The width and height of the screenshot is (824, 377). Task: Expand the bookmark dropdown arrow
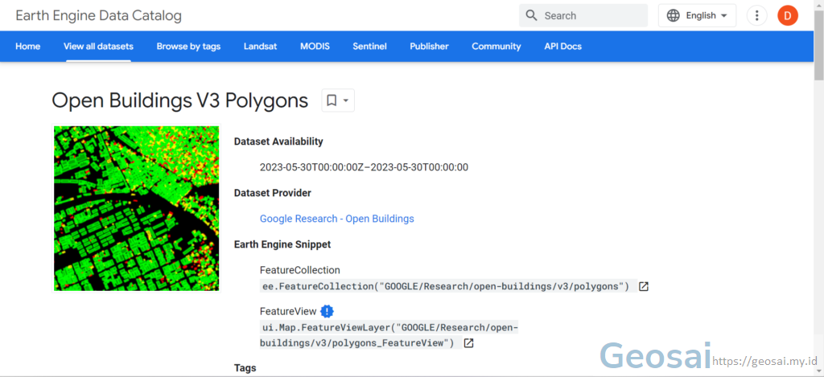tap(346, 100)
